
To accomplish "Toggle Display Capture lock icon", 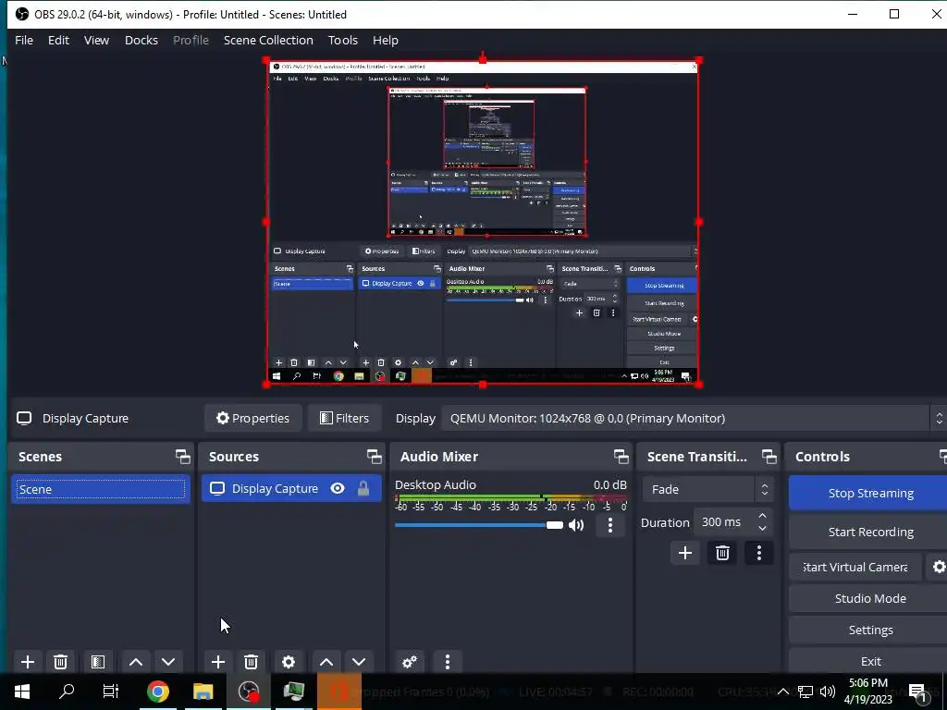I will click(x=363, y=488).
